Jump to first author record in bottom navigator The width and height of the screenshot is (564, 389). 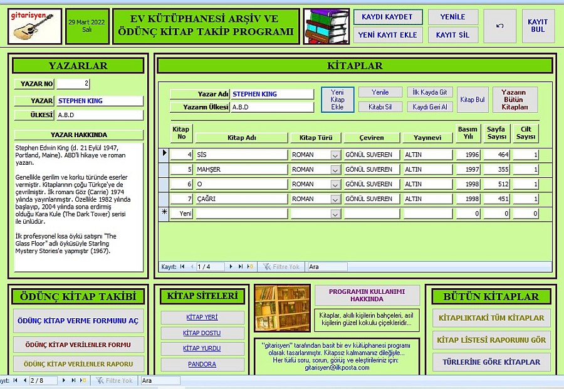point(15,380)
